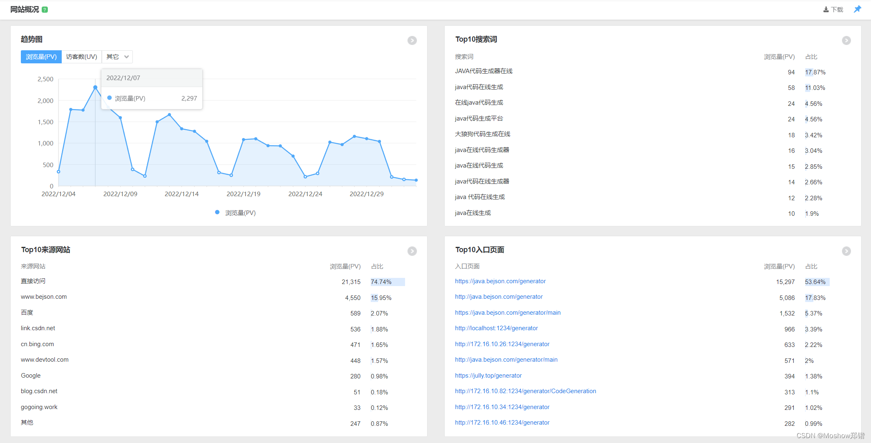This screenshot has height=443, width=871.
Task: Select the 浏览量(PV) tab
Action: click(x=41, y=57)
